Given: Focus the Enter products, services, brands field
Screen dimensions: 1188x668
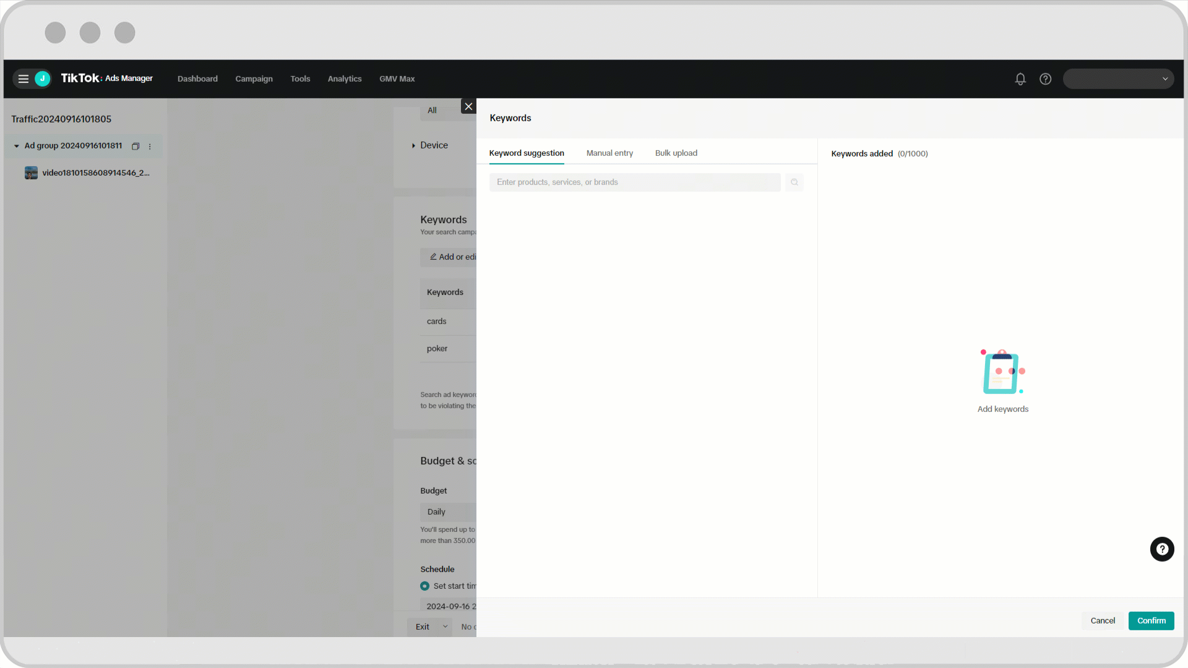Looking at the screenshot, I should pos(634,182).
